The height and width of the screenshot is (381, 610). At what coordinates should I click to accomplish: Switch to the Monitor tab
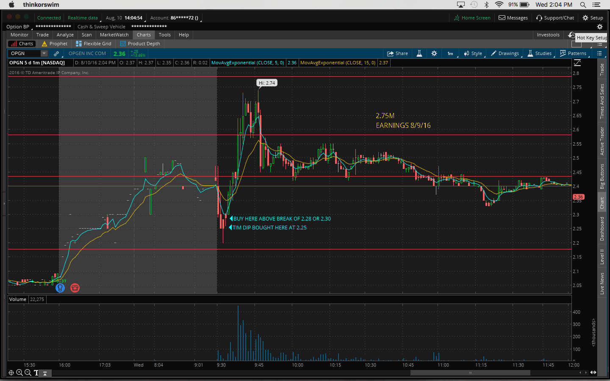[19, 35]
